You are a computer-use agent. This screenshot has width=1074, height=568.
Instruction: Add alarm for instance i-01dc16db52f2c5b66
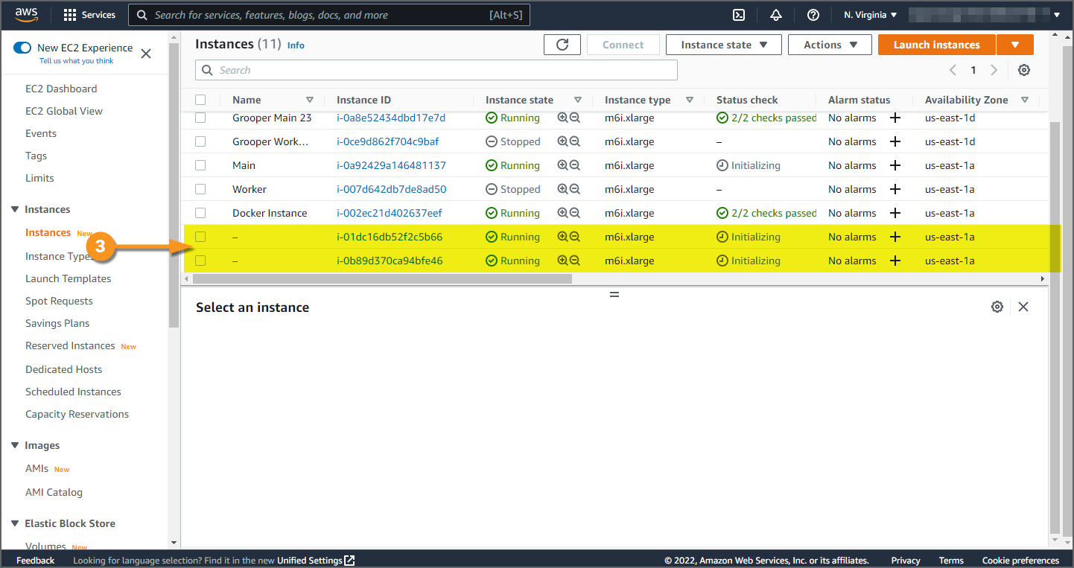click(895, 237)
